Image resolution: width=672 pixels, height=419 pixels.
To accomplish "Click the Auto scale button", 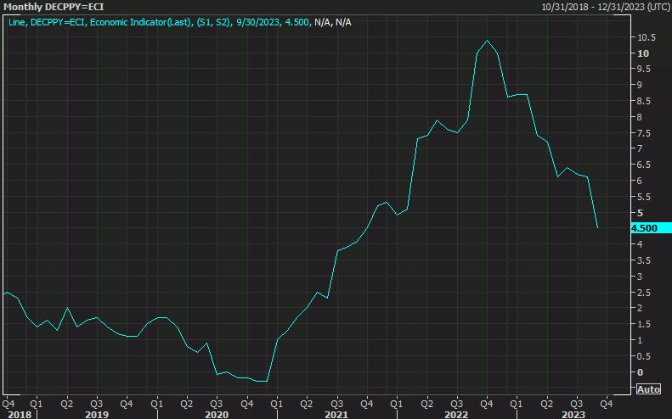I will point(648,389).
